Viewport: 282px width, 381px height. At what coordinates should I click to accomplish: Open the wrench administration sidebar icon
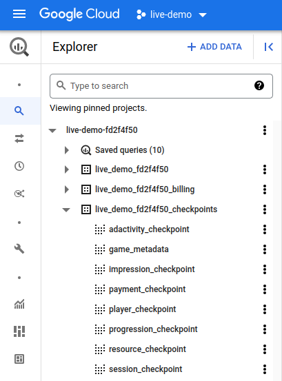coord(19,249)
